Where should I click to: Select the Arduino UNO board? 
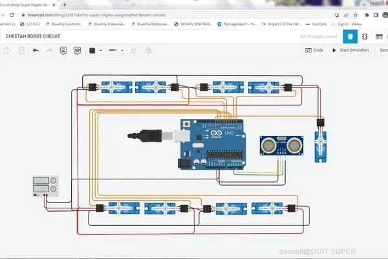click(x=212, y=144)
